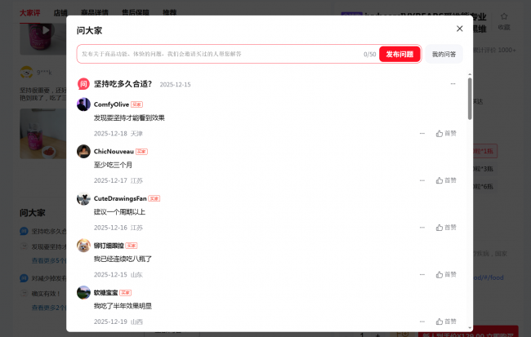Open 我的问答 page
Image resolution: width=531 pixels, height=337 pixels.
(444, 54)
